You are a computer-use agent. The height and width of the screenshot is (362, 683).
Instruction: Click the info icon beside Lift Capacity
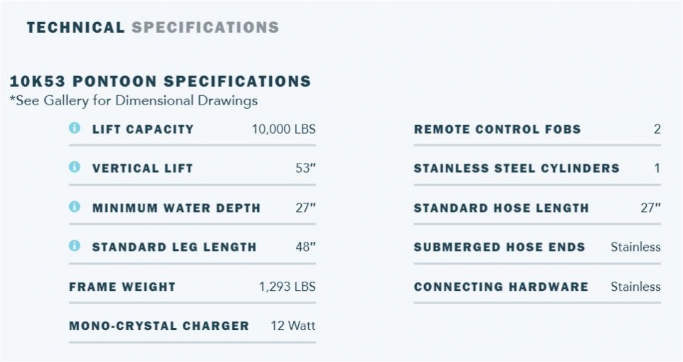74,129
